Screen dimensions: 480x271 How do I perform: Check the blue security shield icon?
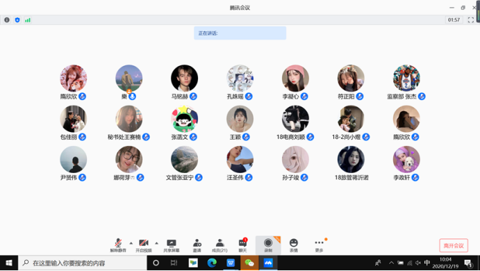coord(17,20)
